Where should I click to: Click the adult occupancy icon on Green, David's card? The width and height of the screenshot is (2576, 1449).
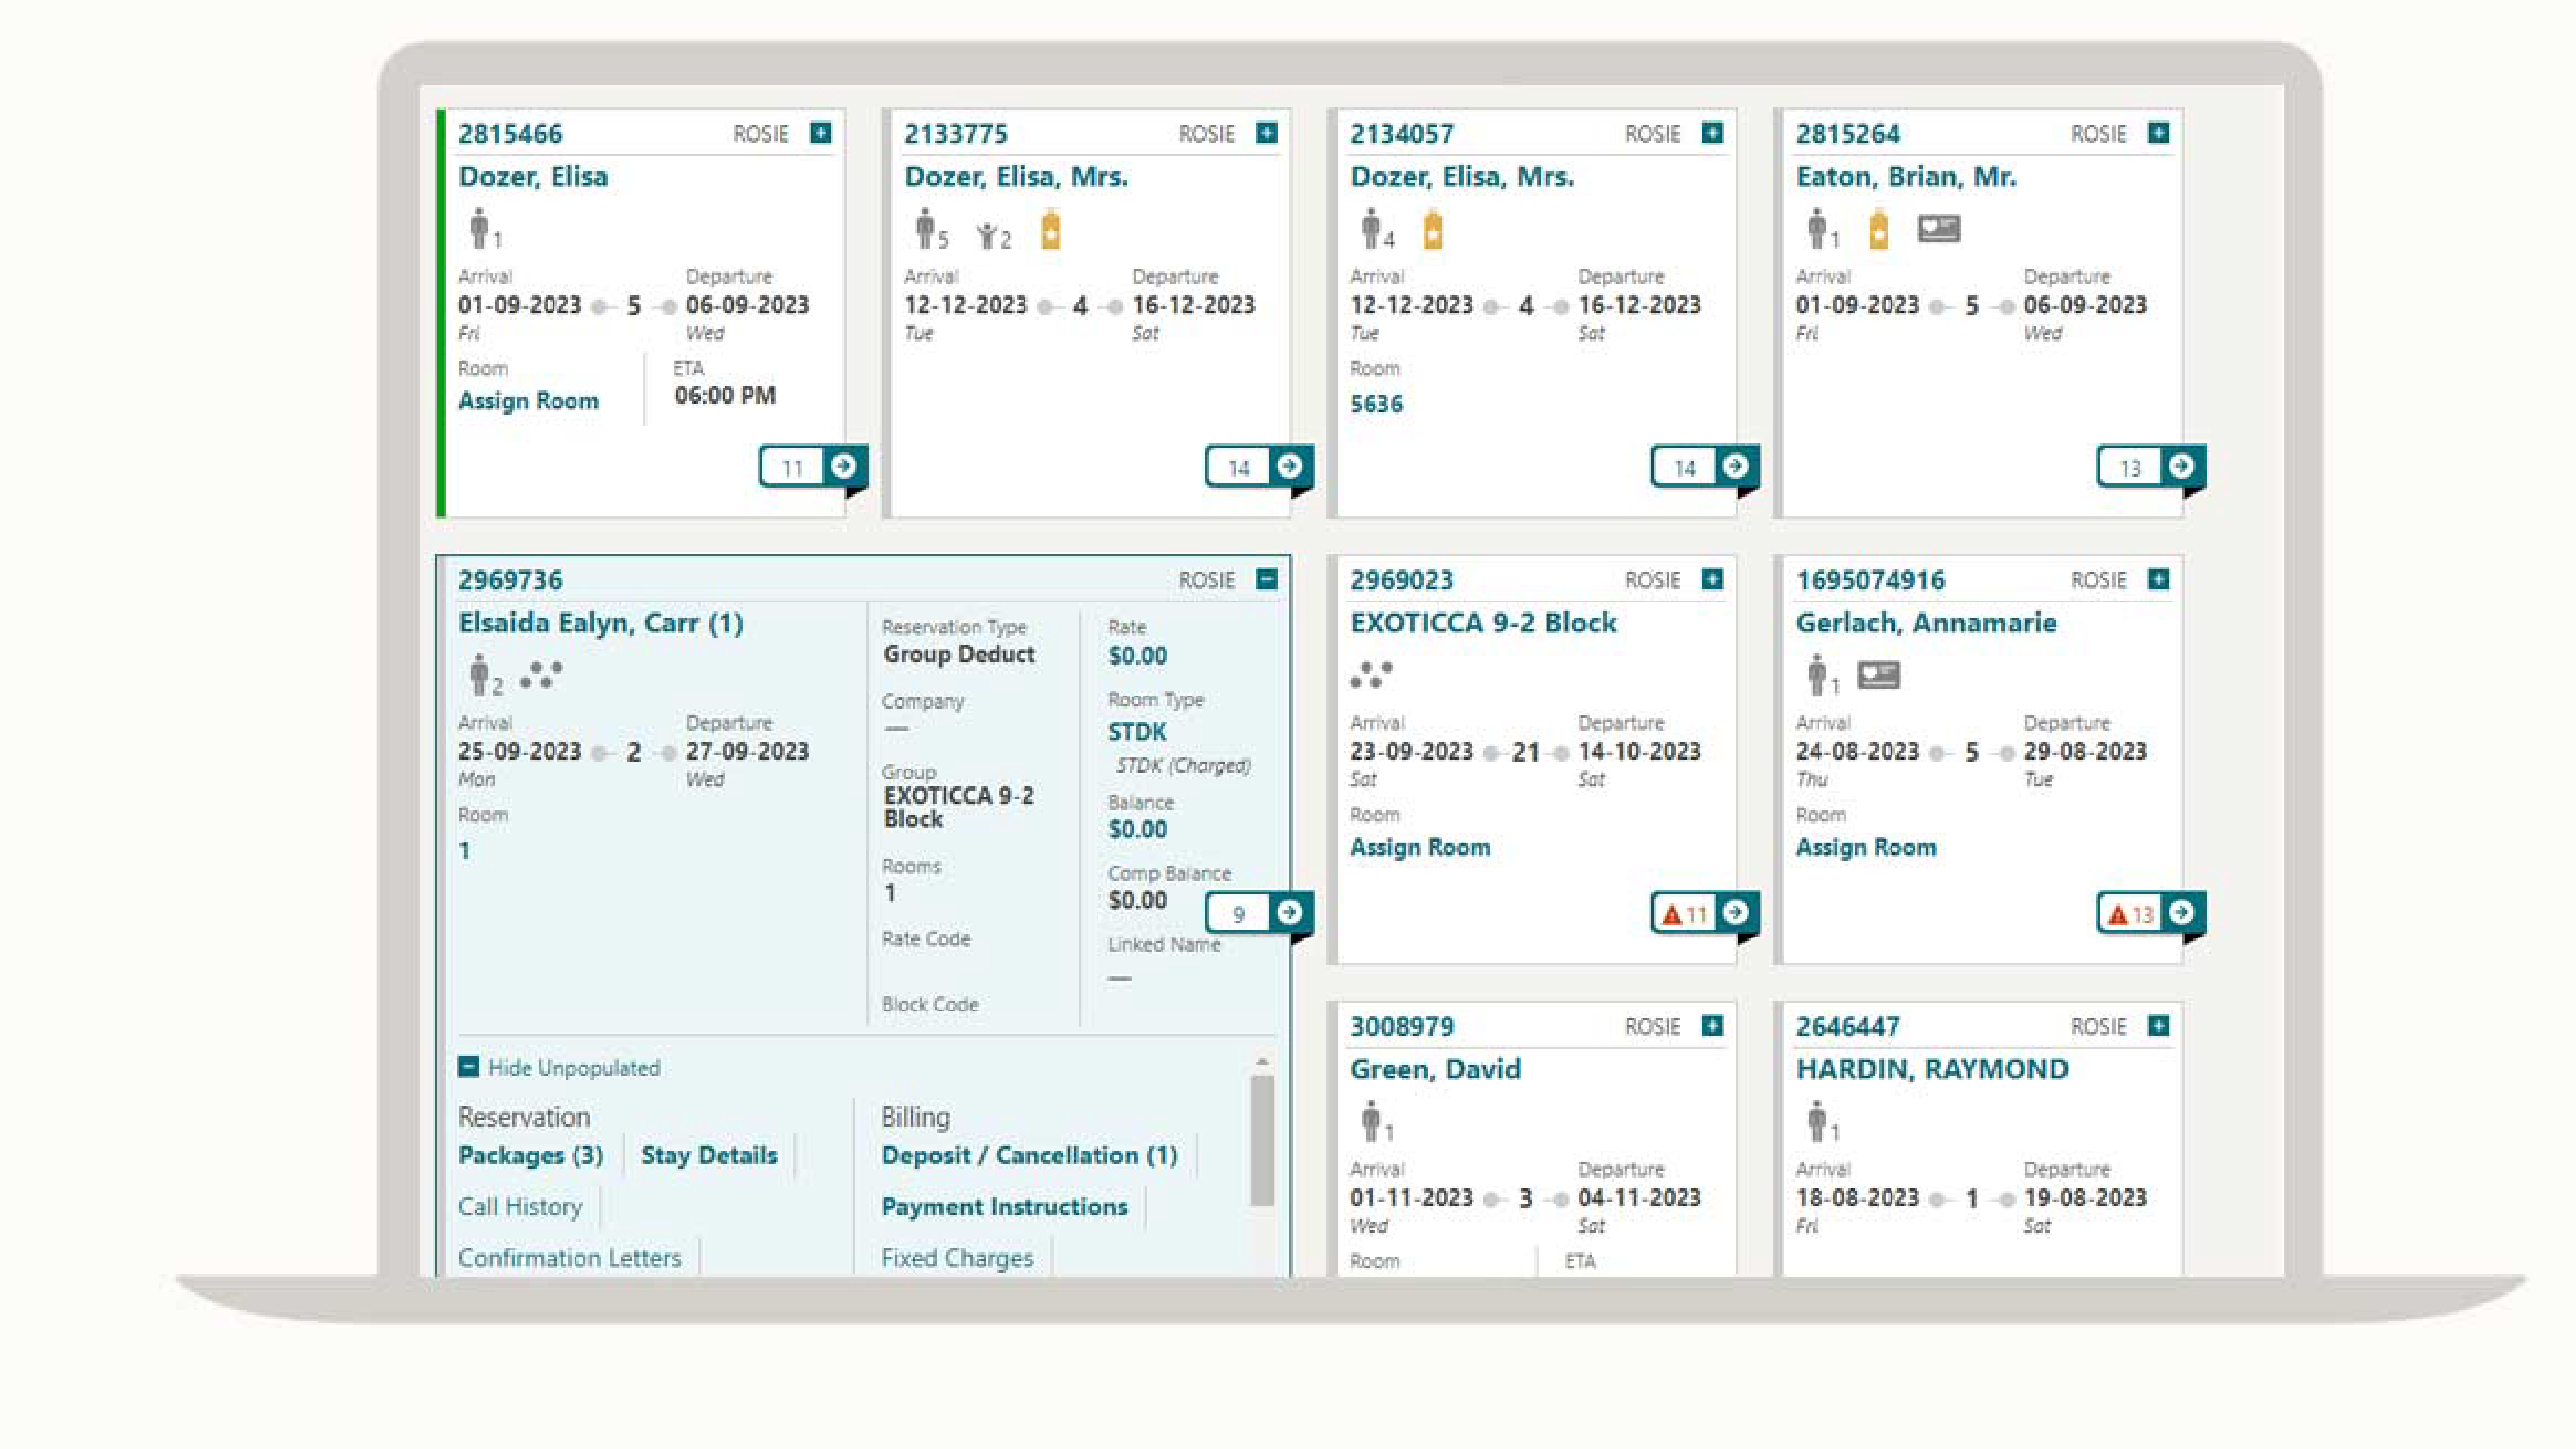pyautogui.click(x=1370, y=1121)
